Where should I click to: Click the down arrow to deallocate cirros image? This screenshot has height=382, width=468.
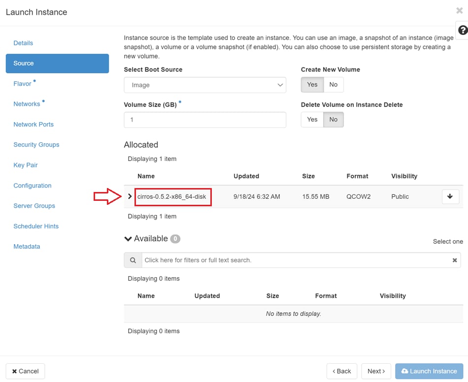click(450, 196)
